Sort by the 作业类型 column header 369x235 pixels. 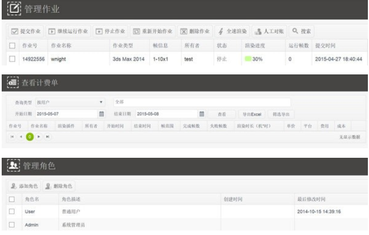pyautogui.click(x=123, y=46)
